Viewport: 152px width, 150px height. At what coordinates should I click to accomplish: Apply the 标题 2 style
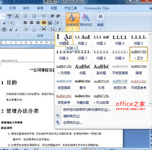coord(82,40)
